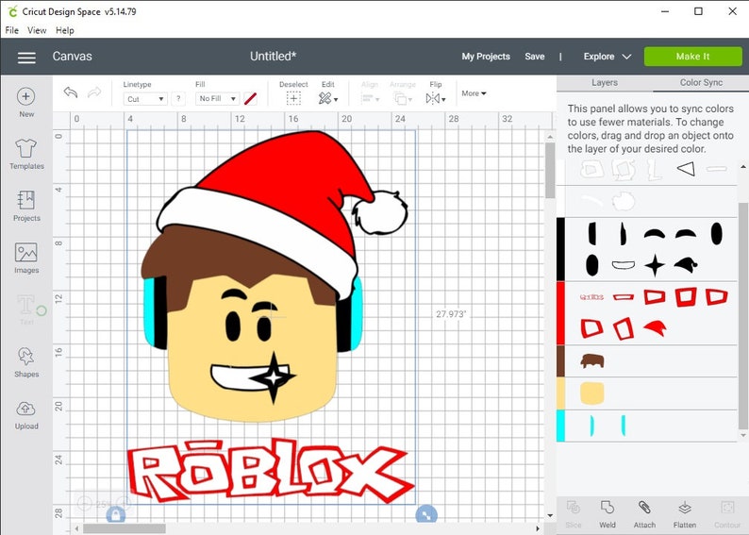The height and width of the screenshot is (535, 749).
Task: Expand the More toolbar menu
Action: pos(474,93)
